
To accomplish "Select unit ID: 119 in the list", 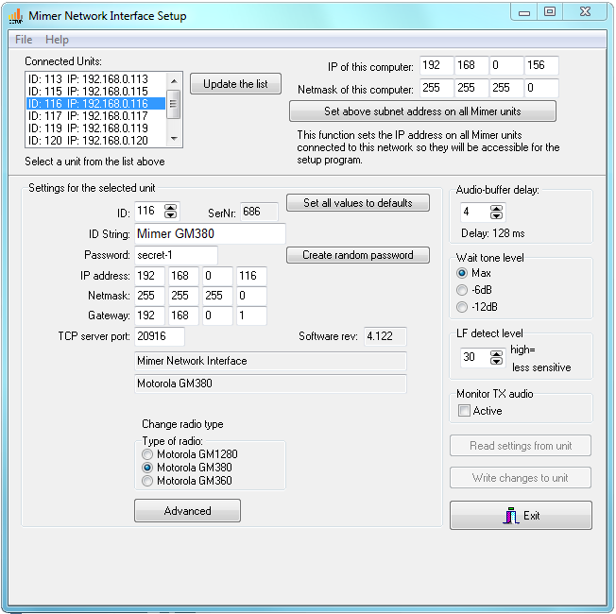I will [x=95, y=128].
